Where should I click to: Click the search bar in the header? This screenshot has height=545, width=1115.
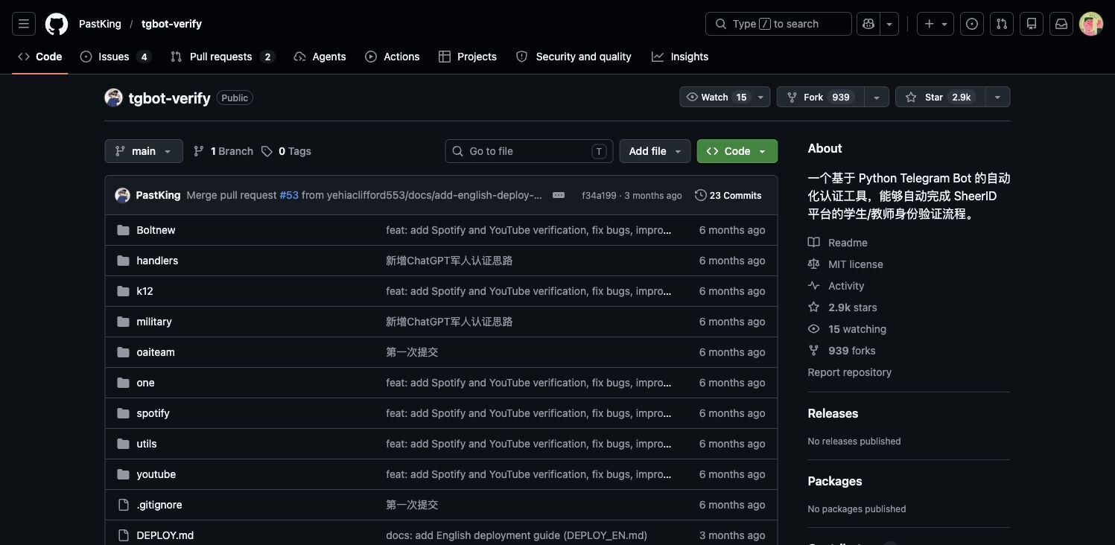[778, 24]
